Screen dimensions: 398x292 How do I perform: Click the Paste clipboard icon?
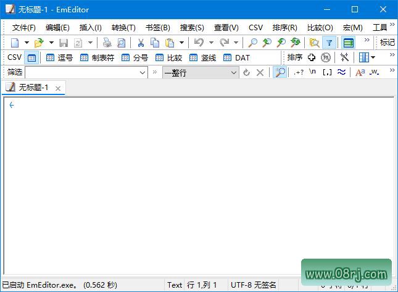tap(169, 43)
